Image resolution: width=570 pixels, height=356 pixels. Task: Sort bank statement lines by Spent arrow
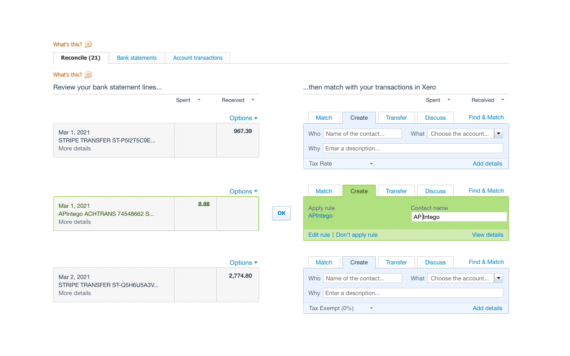coord(199,100)
